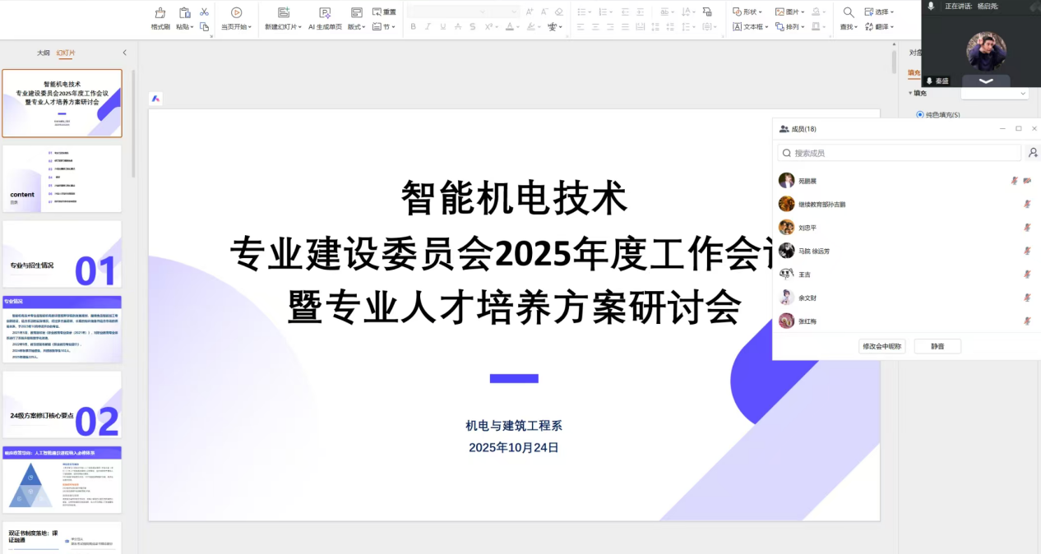Click the invite member icon beside search
This screenshot has height=554, width=1041.
tap(1033, 153)
